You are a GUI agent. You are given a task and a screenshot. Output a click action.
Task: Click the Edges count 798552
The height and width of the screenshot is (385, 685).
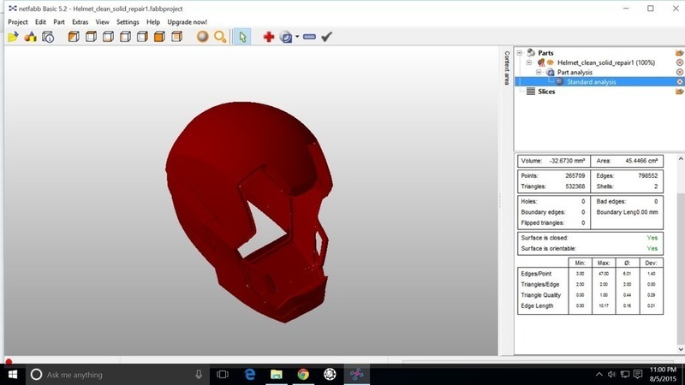pos(648,175)
